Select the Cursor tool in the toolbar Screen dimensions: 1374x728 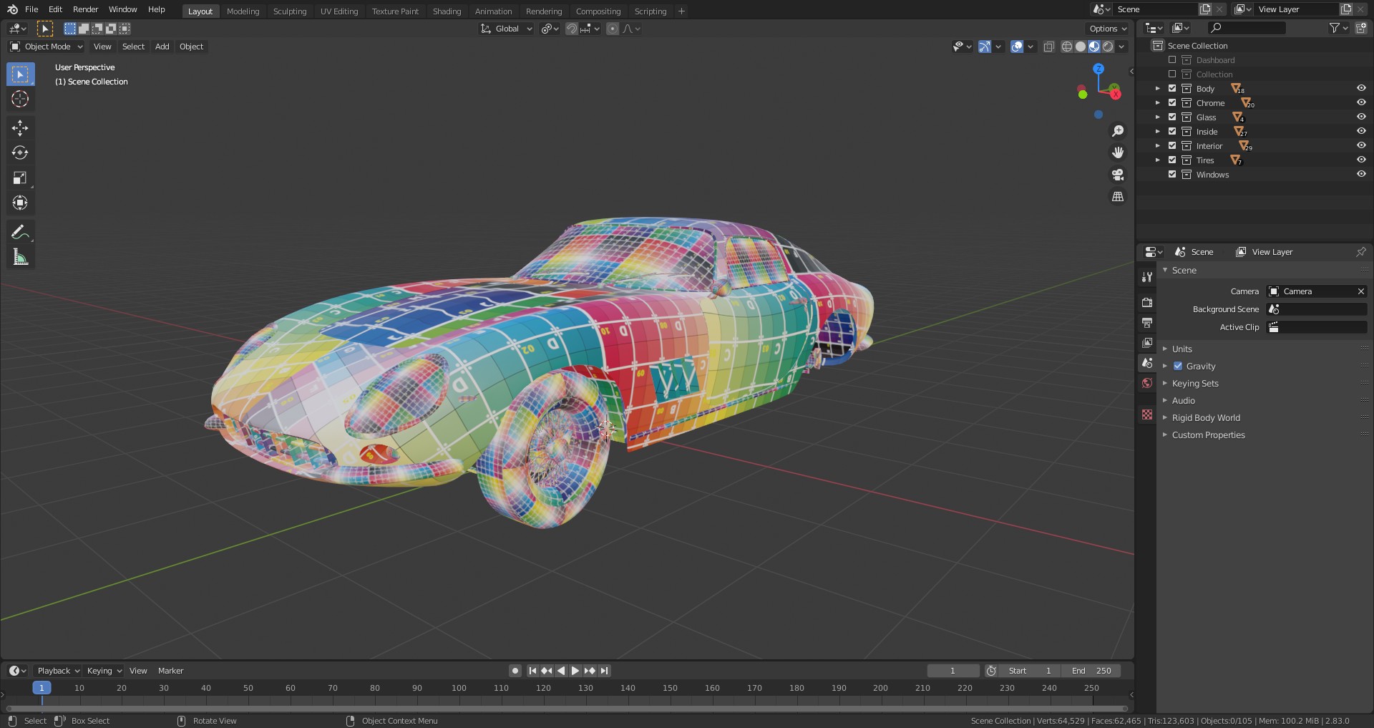tap(20, 100)
